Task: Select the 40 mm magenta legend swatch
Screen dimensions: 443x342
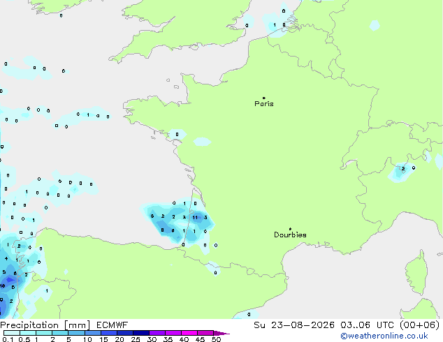Action: click(x=189, y=333)
